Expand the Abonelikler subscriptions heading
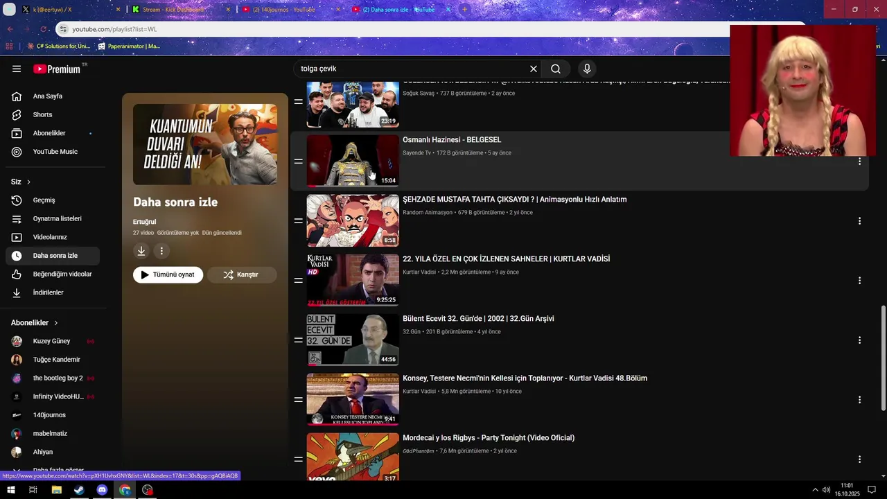 tap(35, 323)
